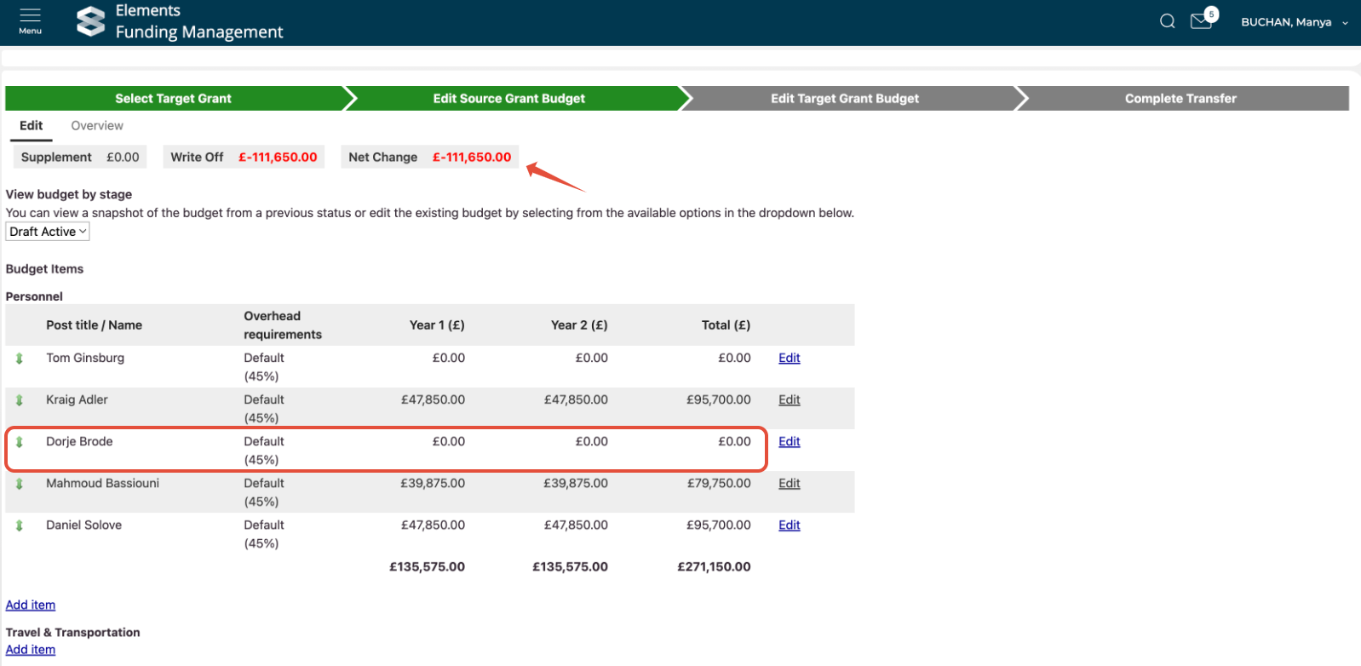Switch to the Overview tab
1361x666 pixels.
(97, 125)
